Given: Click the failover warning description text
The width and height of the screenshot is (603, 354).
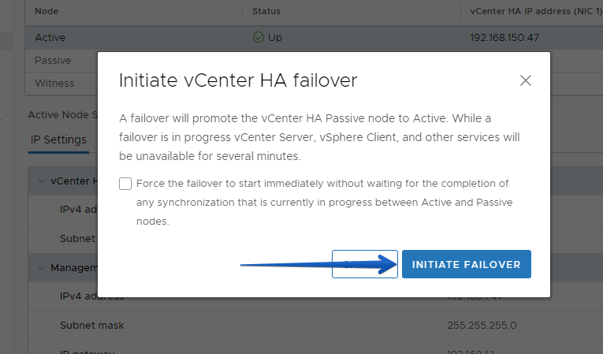Looking at the screenshot, I should pyautogui.click(x=319, y=137).
